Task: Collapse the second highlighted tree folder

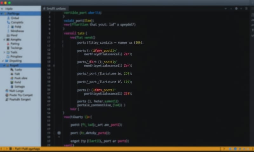Action: (x=4, y=66)
